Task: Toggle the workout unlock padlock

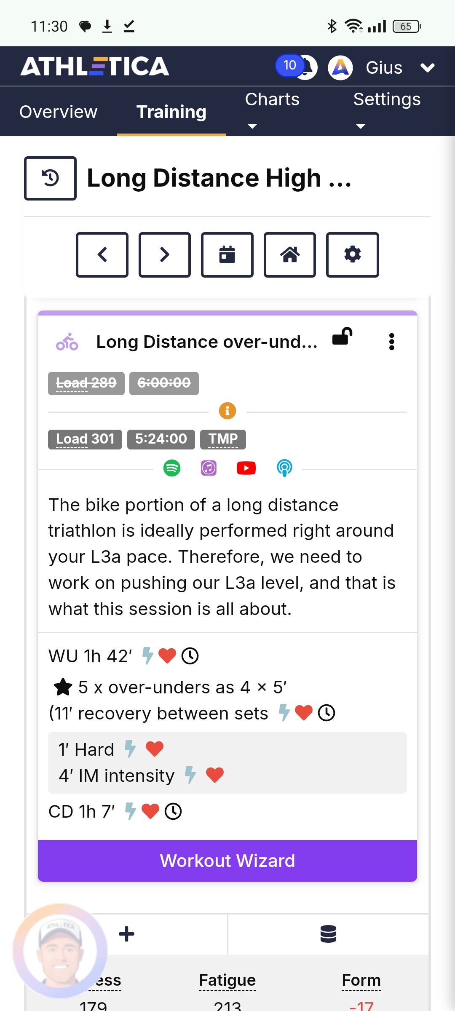Action: (x=342, y=337)
